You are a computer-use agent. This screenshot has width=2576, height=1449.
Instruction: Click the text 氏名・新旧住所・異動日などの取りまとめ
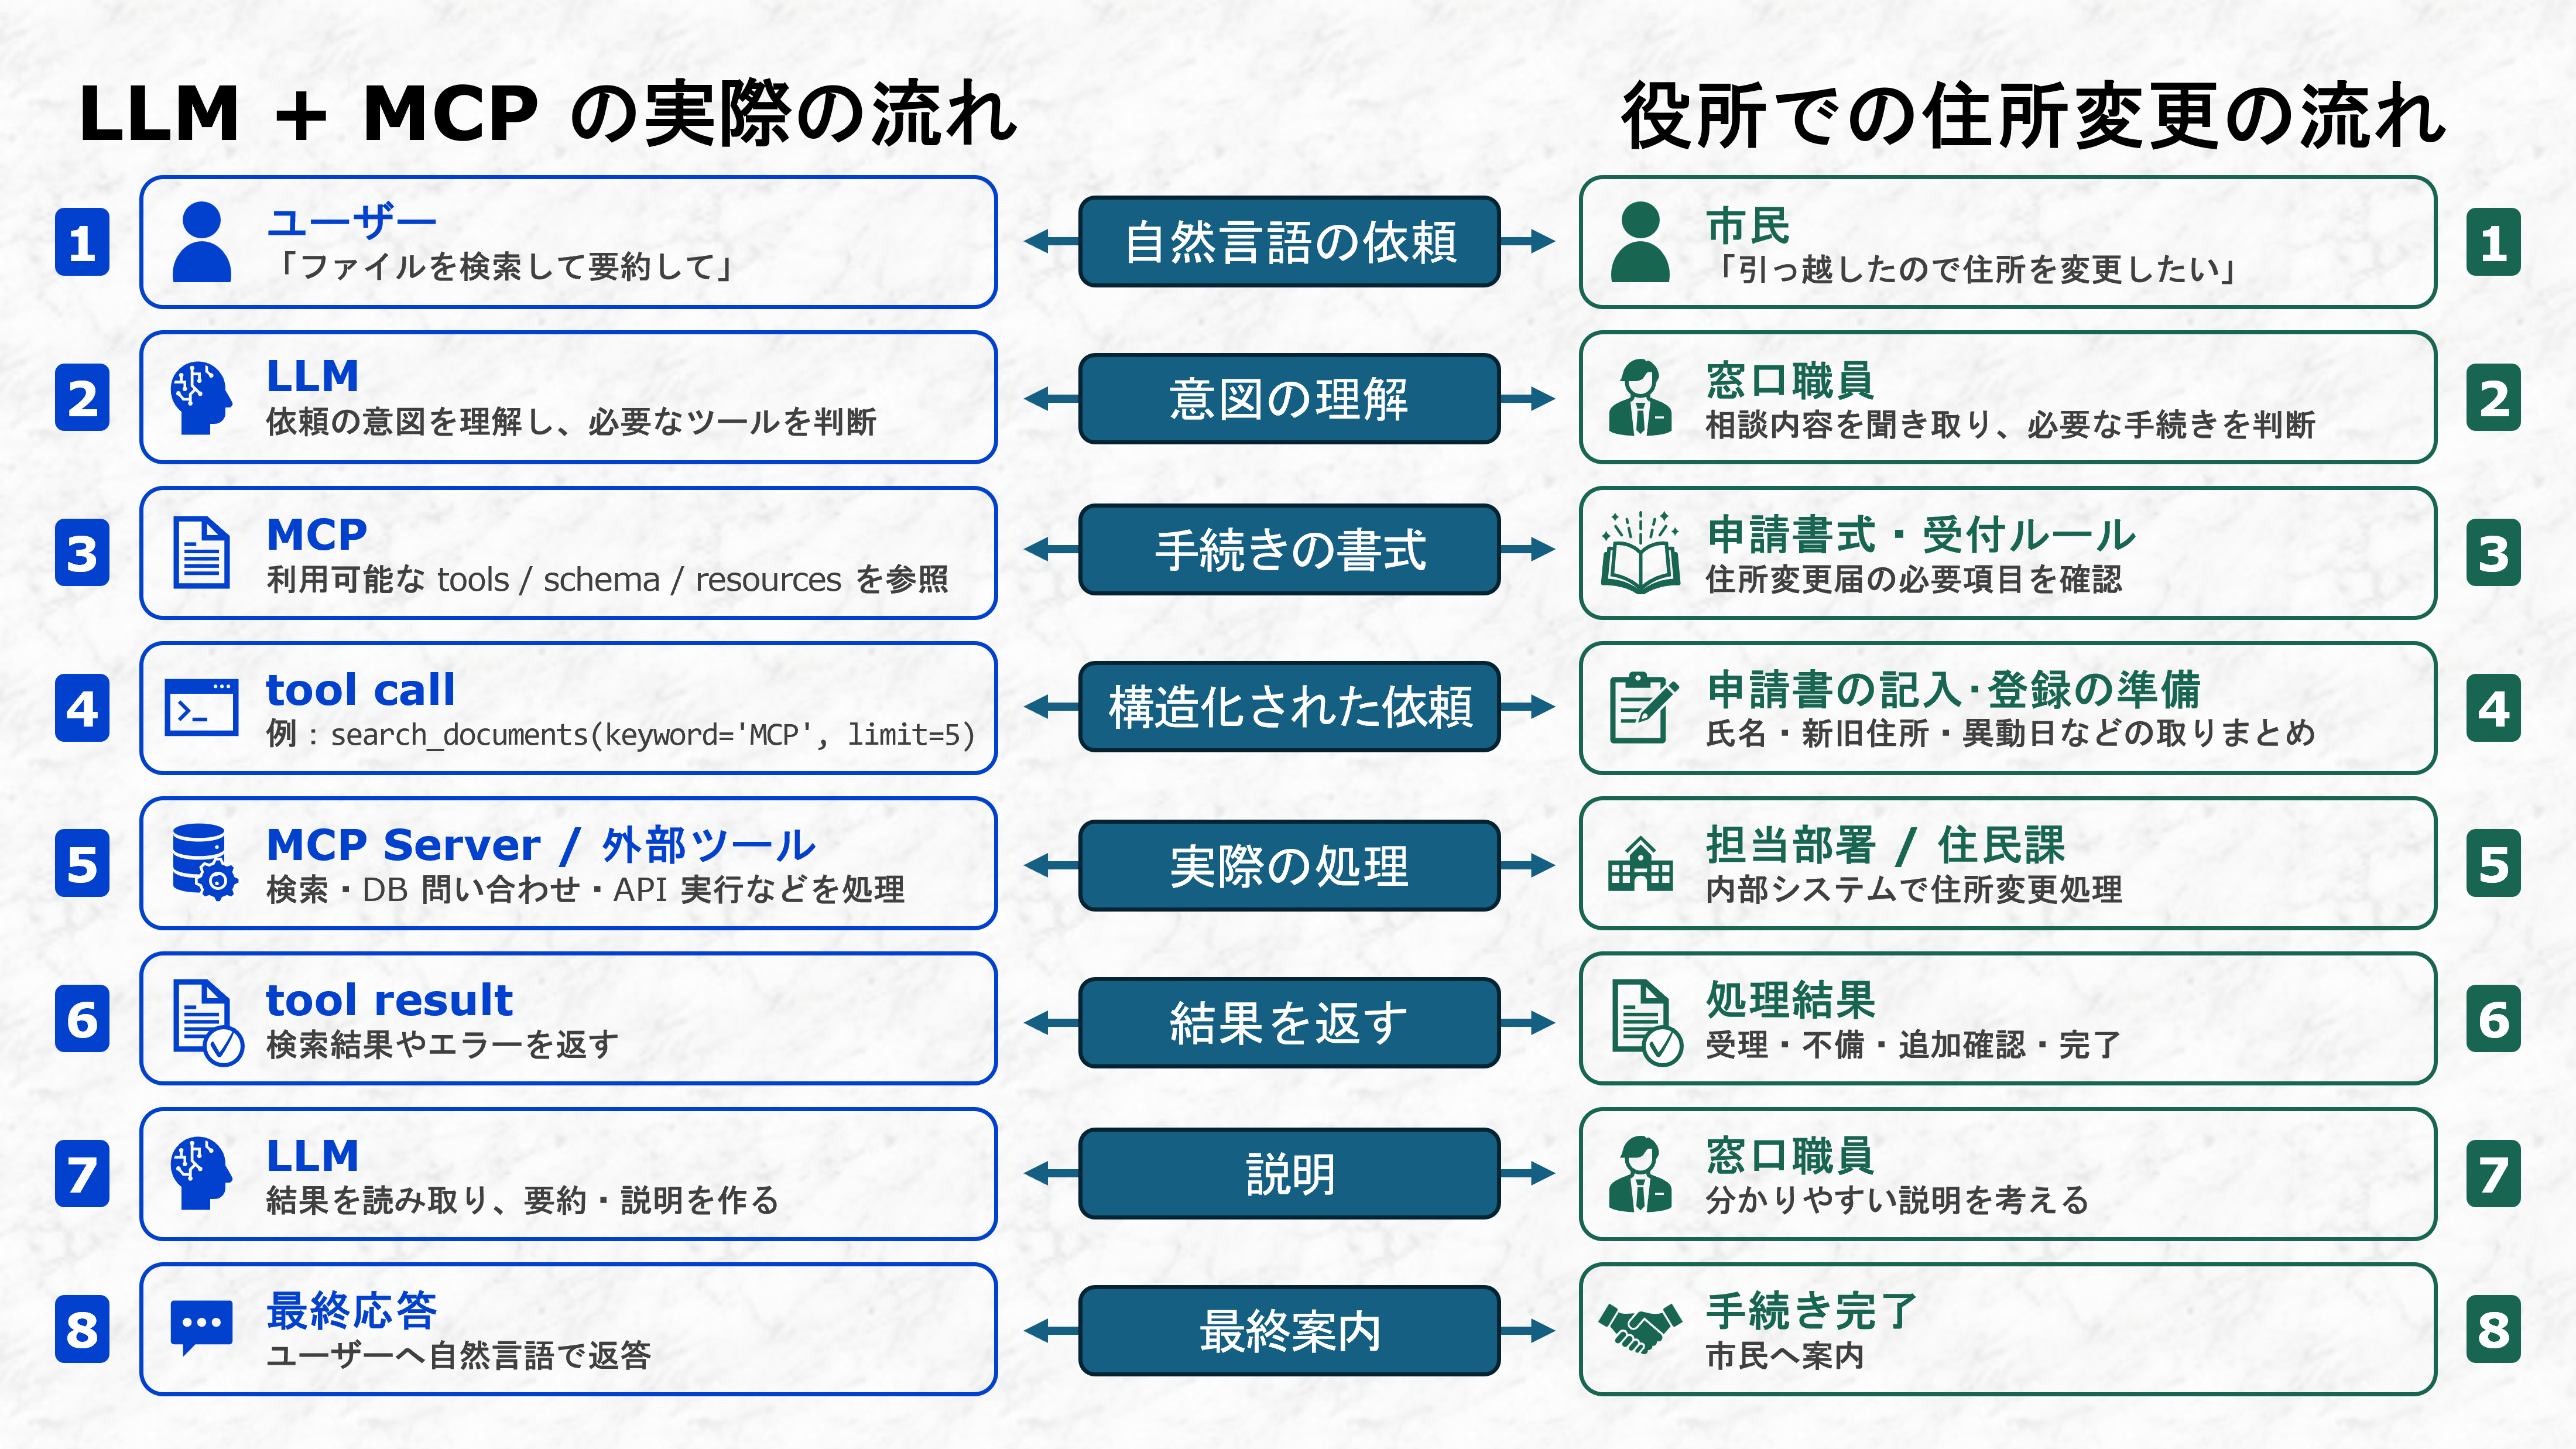tap(2010, 733)
